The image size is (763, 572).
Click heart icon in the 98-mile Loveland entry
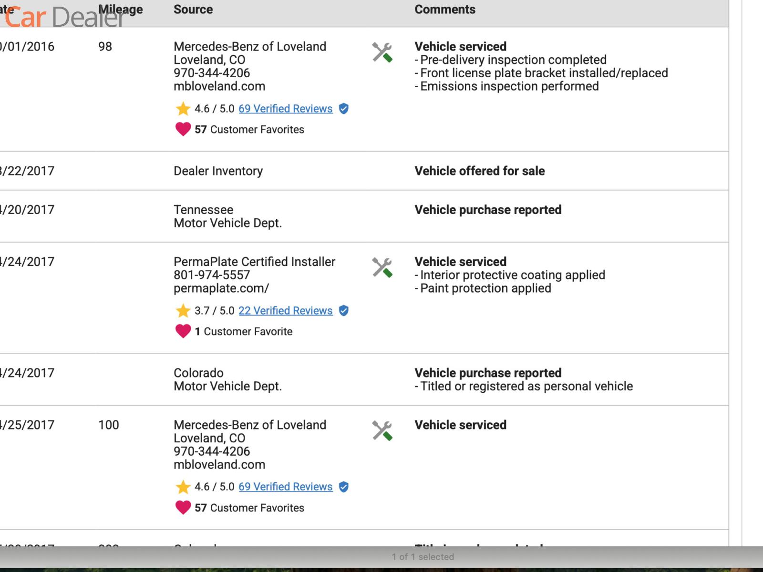point(183,129)
